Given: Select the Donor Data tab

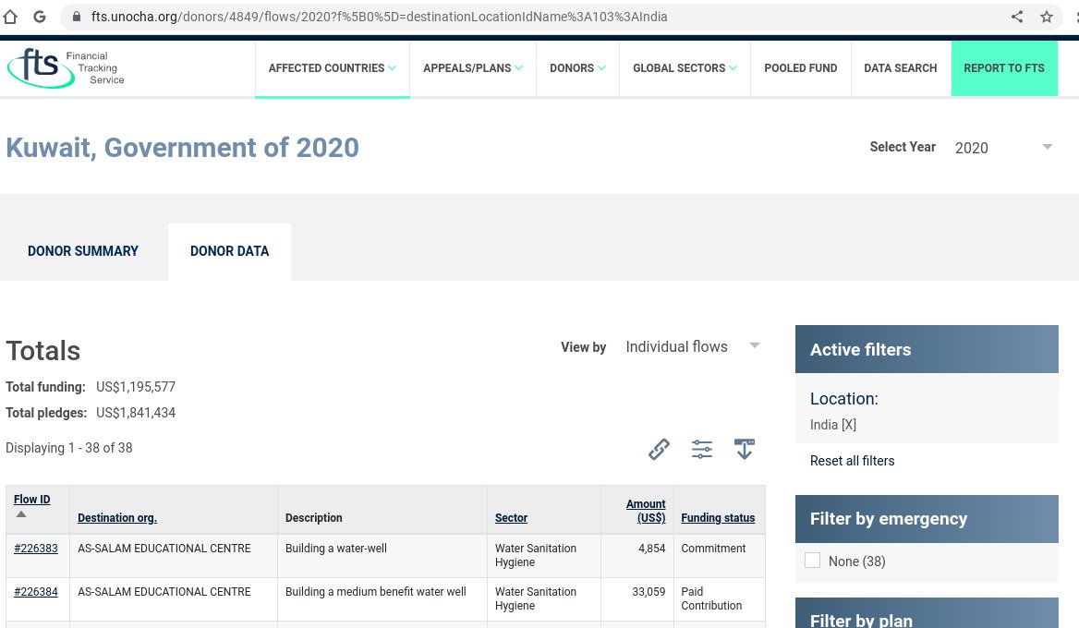Looking at the screenshot, I should (229, 251).
